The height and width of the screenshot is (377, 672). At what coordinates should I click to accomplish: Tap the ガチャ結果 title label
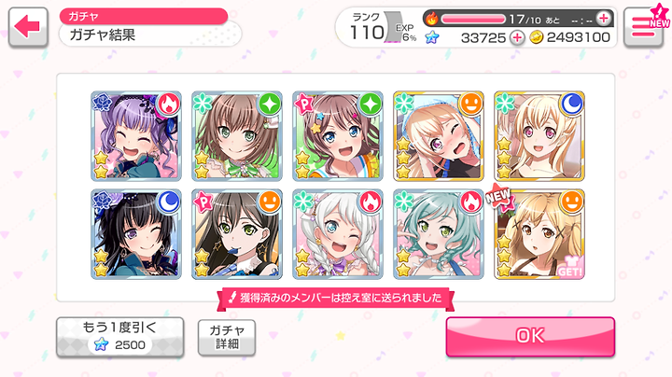pyautogui.click(x=103, y=35)
